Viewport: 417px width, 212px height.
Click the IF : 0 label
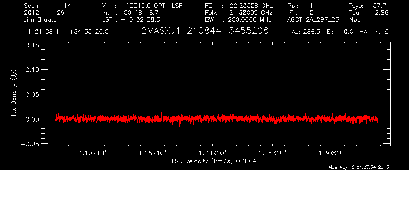click(x=300, y=13)
